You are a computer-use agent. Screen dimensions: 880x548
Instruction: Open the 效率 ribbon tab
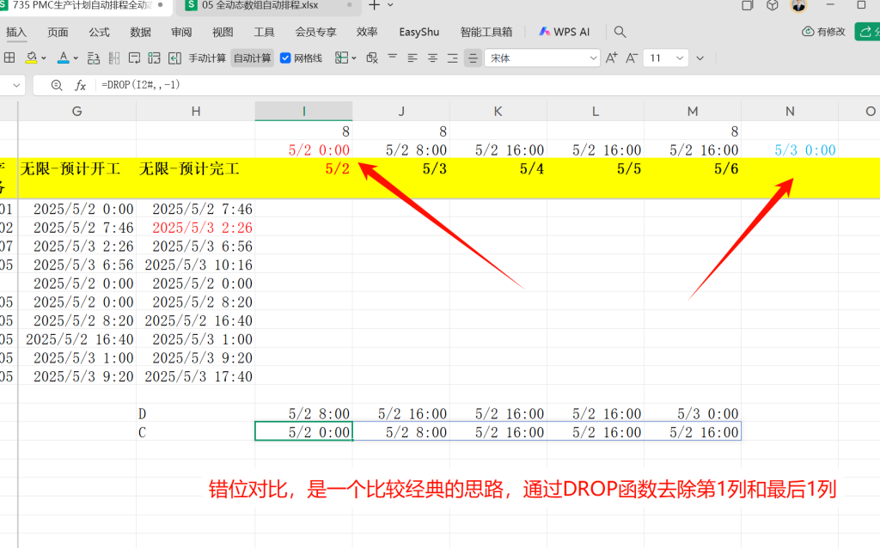[367, 32]
